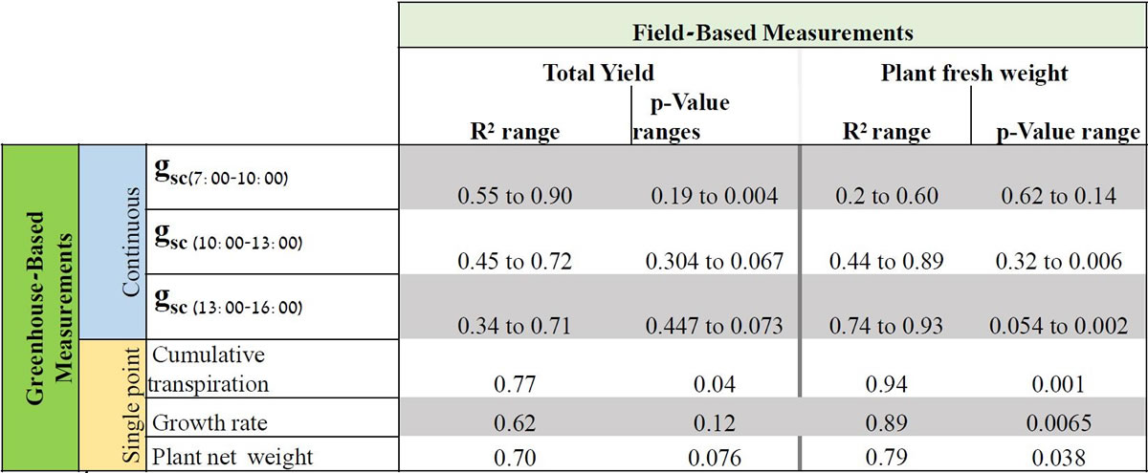Click the Field-Based Measurements header
The height and width of the screenshot is (473, 1148).
(772, 32)
